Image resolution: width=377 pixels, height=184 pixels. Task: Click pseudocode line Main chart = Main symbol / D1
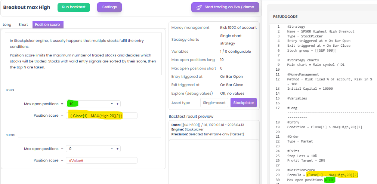pos(316,64)
